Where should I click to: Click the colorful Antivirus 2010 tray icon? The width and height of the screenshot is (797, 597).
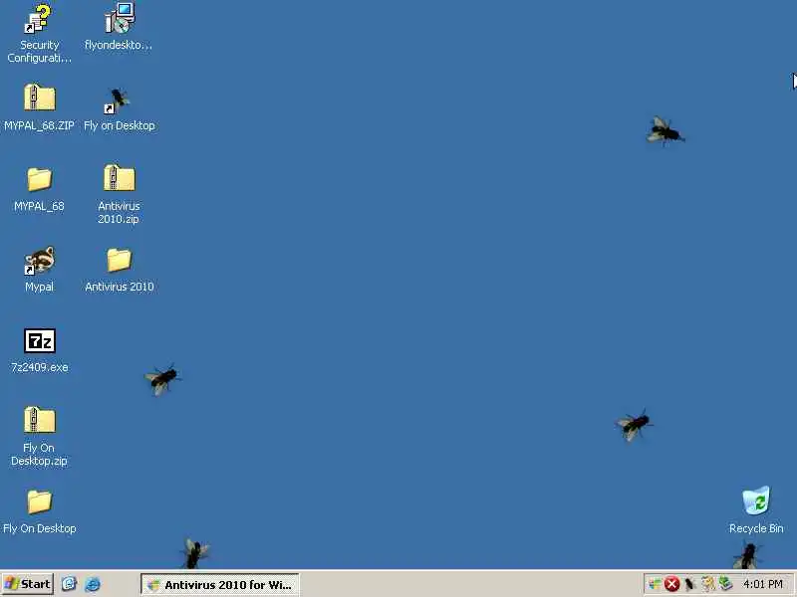(x=655, y=584)
